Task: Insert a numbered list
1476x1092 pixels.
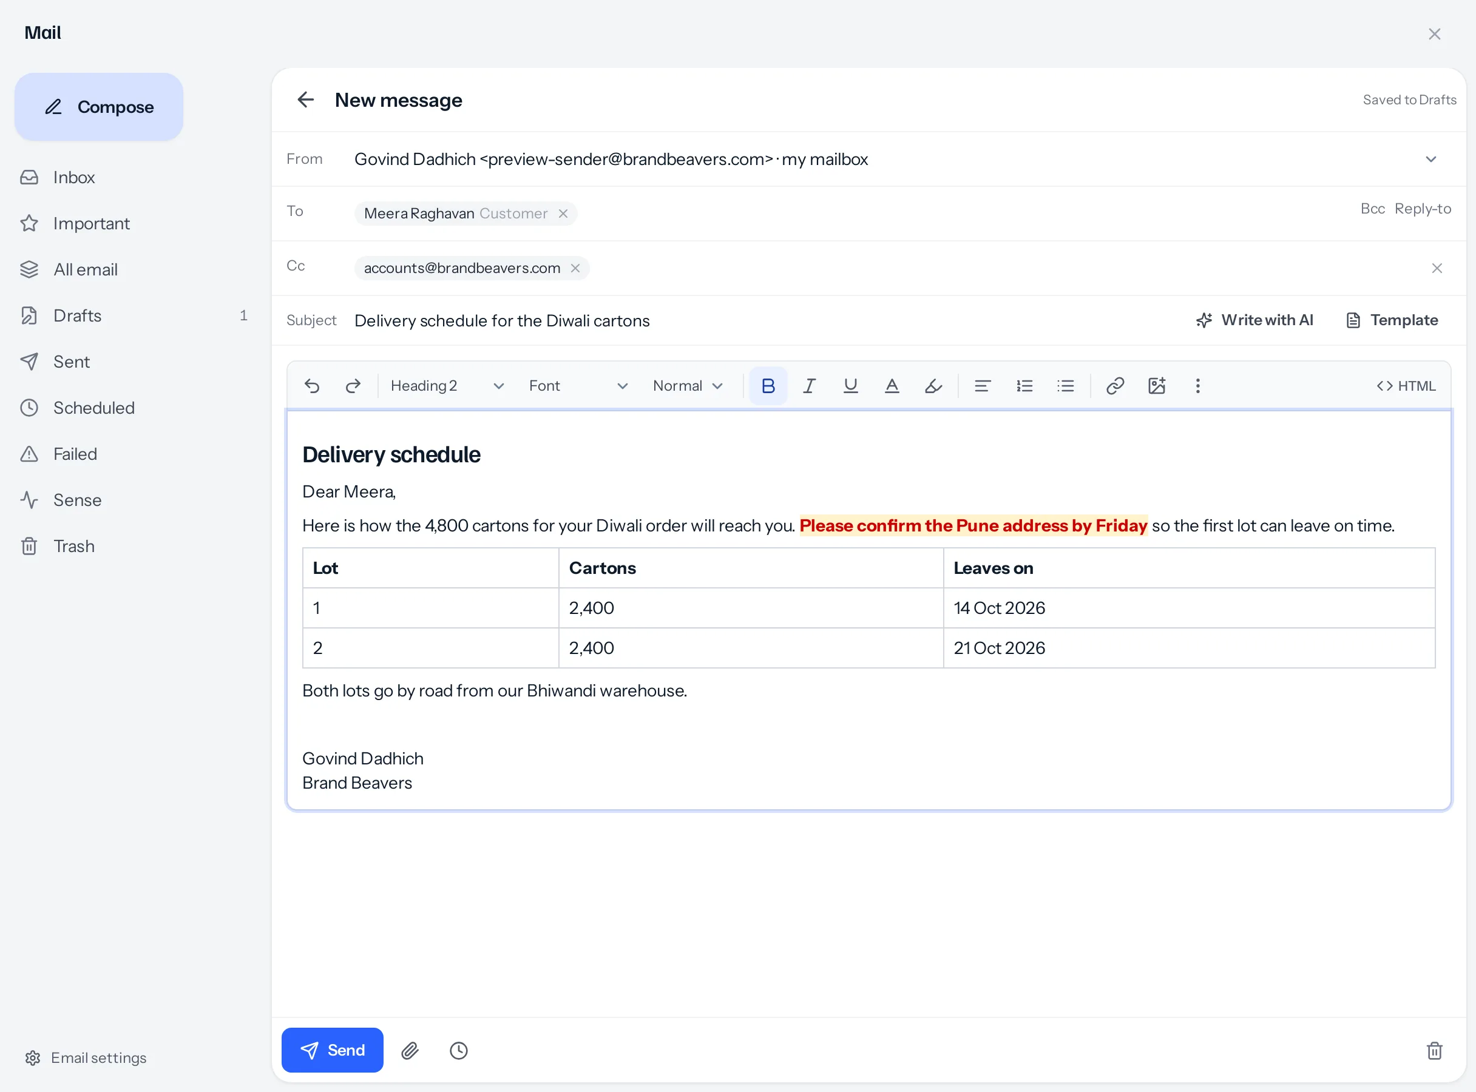Action: [1024, 386]
